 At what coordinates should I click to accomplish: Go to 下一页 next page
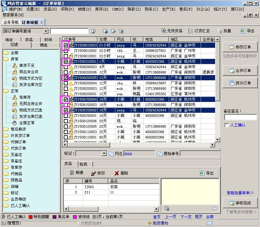[186, 217]
